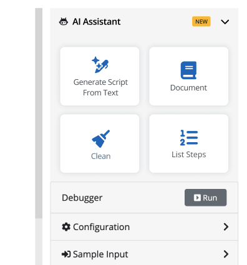
Task: Click the AI Assistant title text
Action: pyautogui.click(x=97, y=22)
